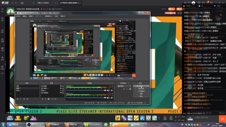Viewport: 226px width, 127px height.
Task: Open the OBS Scene Collection menu (场景集合)
Action: pos(48,16)
